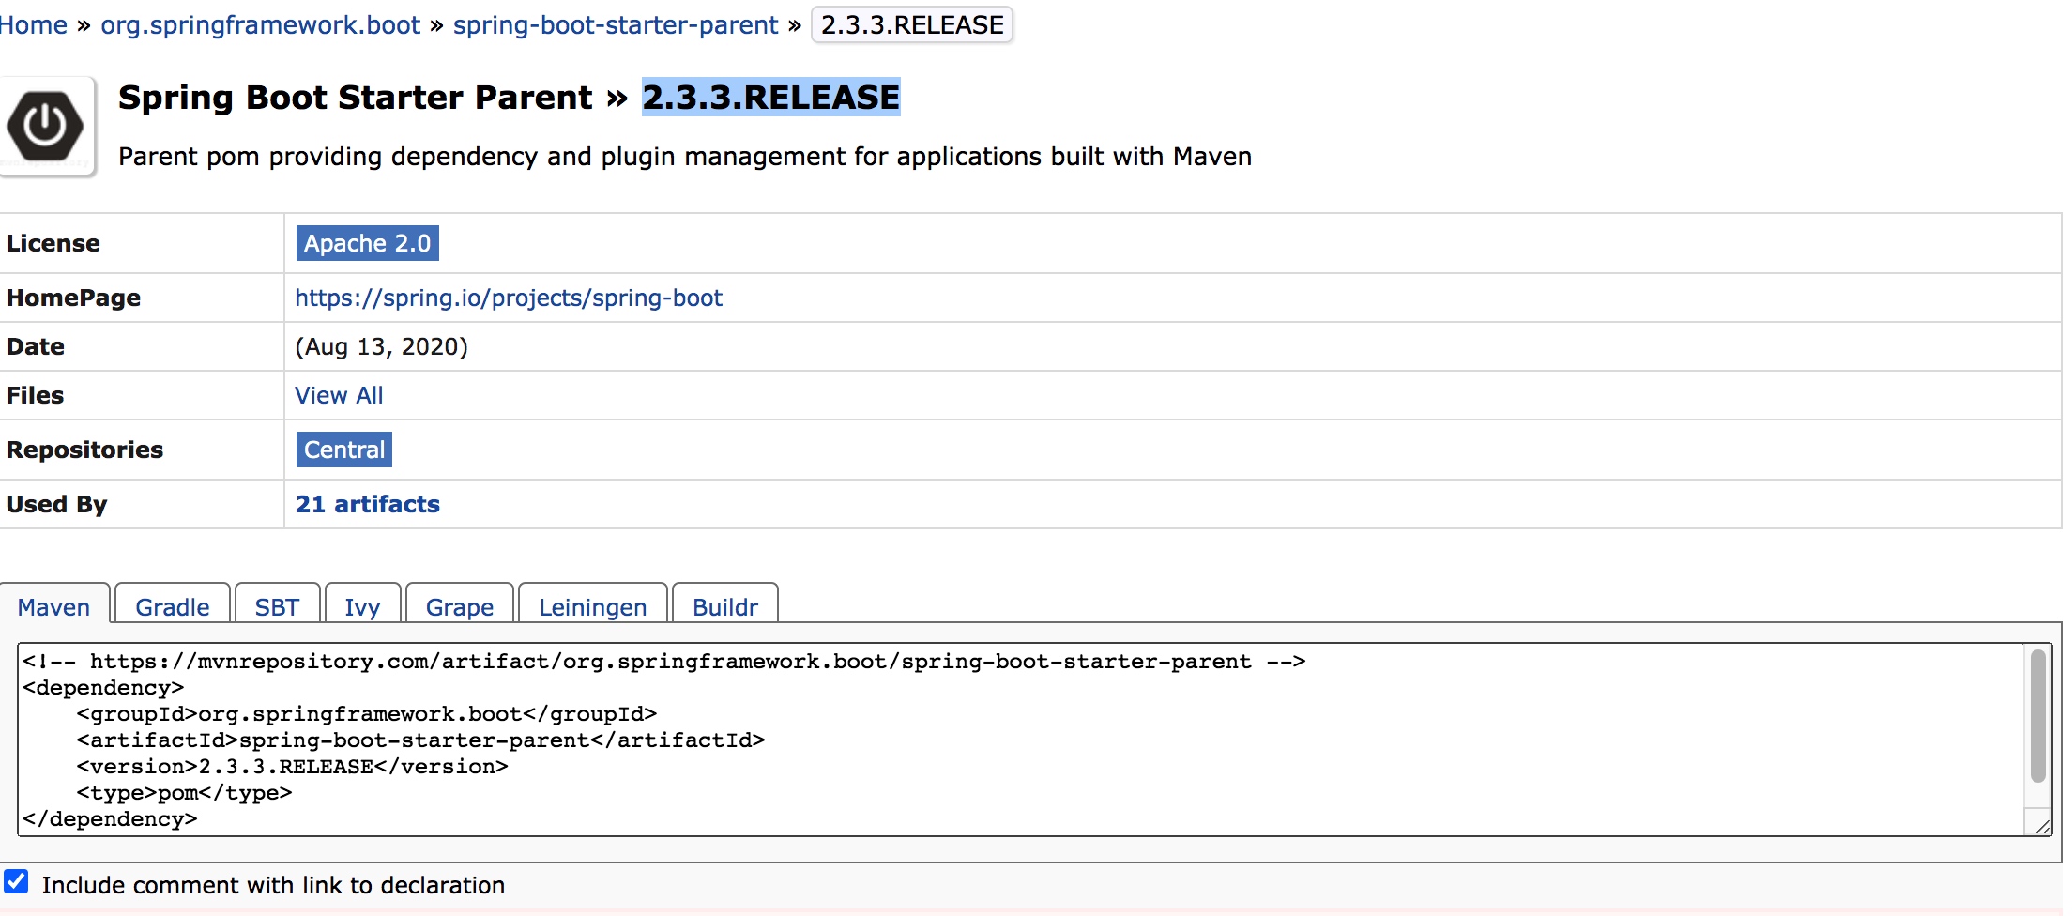Switch to the Leiningen tab
The height and width of the screenshot is (916, 2072).
tap(592, 607)
